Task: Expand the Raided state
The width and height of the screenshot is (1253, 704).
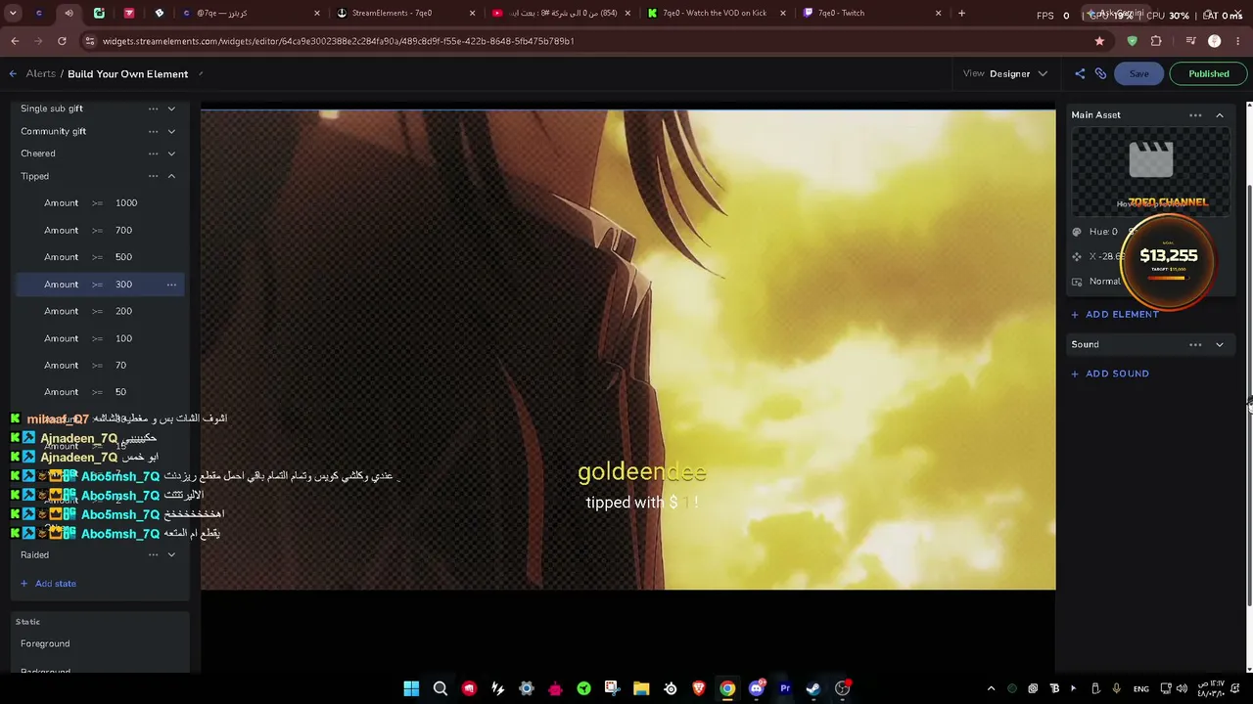Action: [171, 555]
